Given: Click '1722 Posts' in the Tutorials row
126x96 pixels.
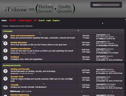Looking at the screenshot, I should coord(86,85).
